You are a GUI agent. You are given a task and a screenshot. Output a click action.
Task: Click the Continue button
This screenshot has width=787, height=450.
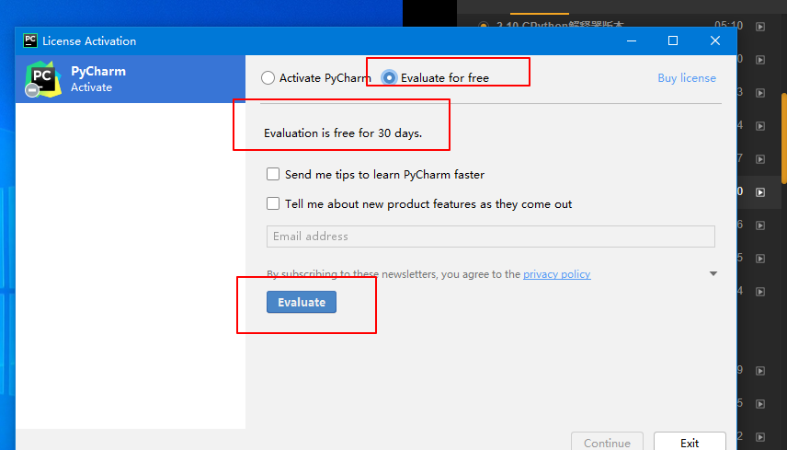607,442
